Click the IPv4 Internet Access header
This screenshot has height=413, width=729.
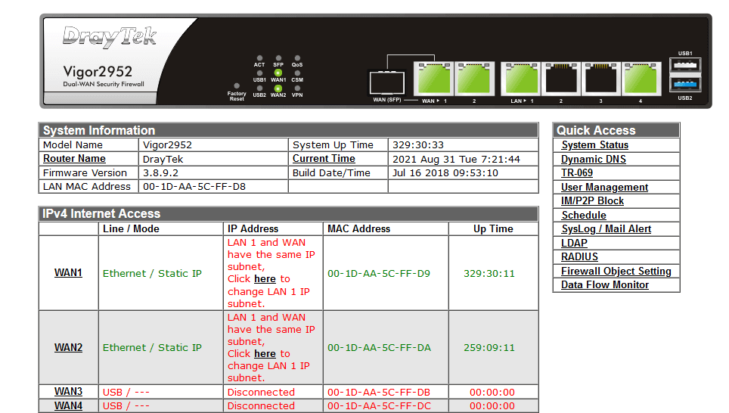coord(288,213)
